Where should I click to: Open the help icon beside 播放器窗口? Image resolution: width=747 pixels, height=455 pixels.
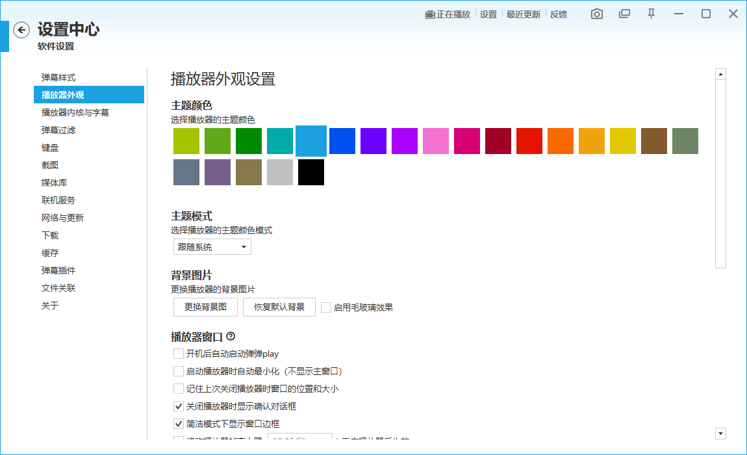click(x=231, y=336)
